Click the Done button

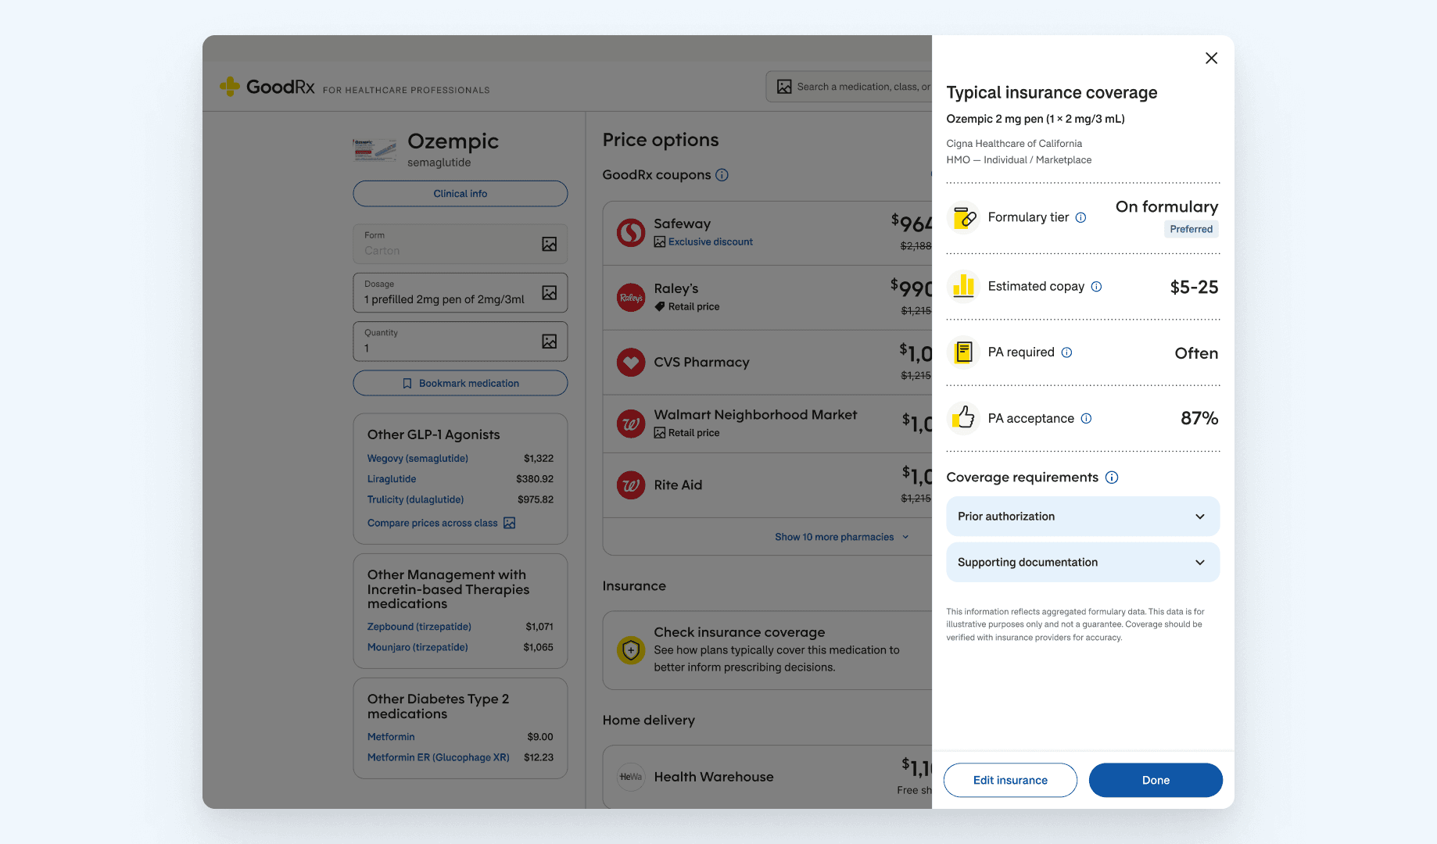[1156, 780]
